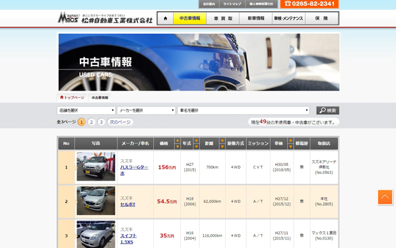Open the maker selection (メーカーを選択) dropdown
Image resolution: width=396 pixels, height=248 pixels.
point(147,110)
